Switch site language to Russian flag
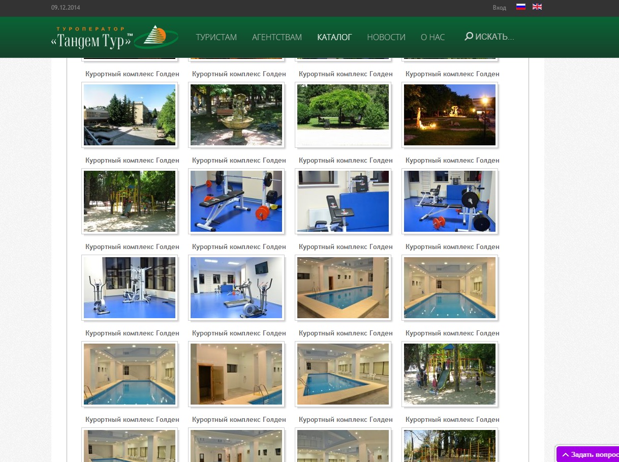The image size is (619, 462). 520,7
